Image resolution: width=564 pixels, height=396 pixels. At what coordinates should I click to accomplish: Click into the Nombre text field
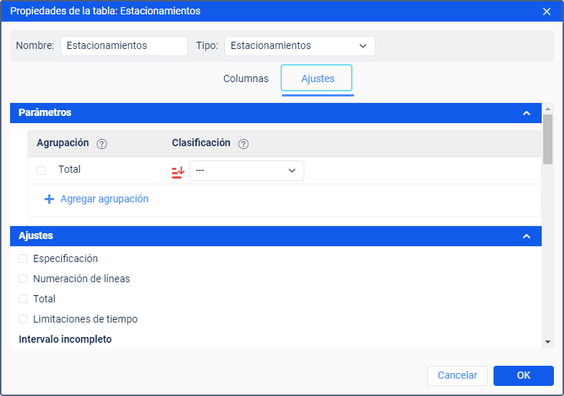124,46
